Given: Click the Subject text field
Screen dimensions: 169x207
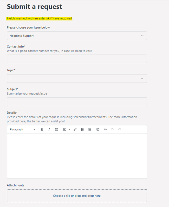Looking at the screenshot, I should tap(77, 102).
